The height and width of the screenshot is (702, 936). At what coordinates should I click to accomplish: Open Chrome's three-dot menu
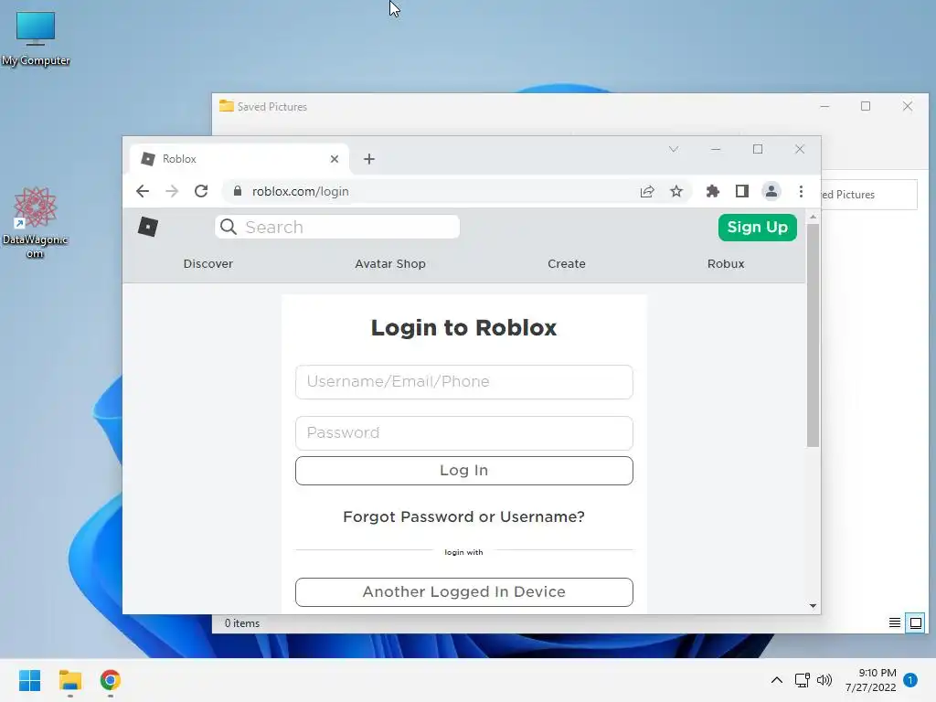click(x=801, y=191)
